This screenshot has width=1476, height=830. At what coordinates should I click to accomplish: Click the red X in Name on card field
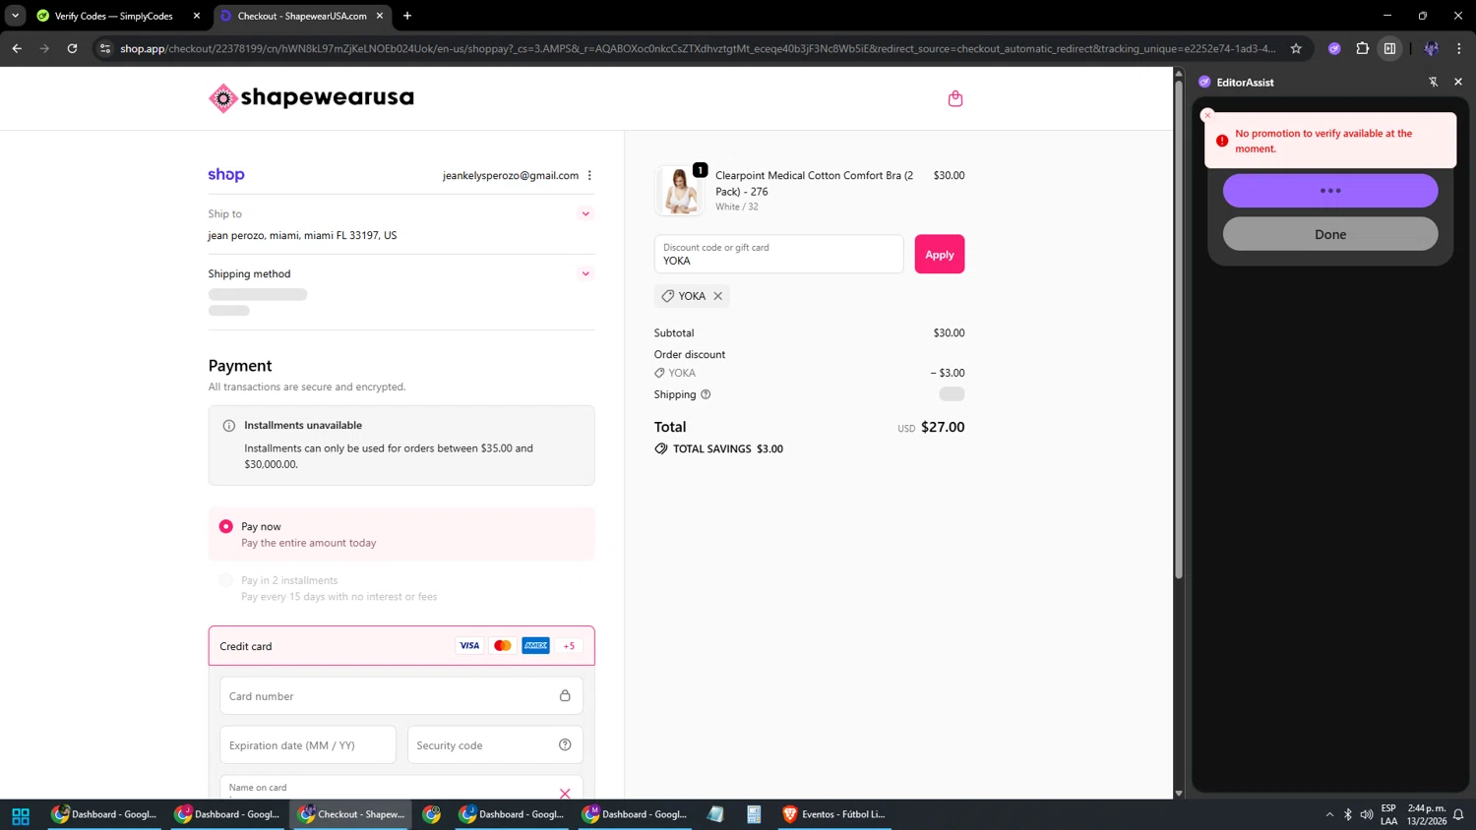click(565, 793)
